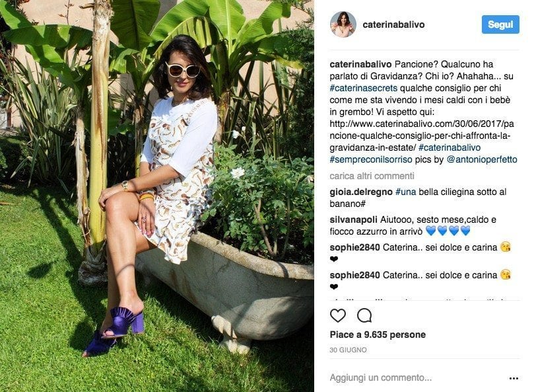Open the 30 GIUGNO post date
The height and width of the screenshot is (392, 534).
(x=348, y=350)
